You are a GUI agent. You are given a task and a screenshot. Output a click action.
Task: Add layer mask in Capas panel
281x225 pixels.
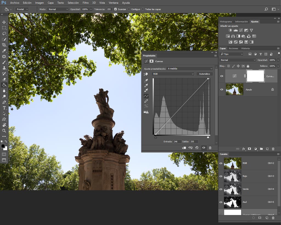(249, 149)
